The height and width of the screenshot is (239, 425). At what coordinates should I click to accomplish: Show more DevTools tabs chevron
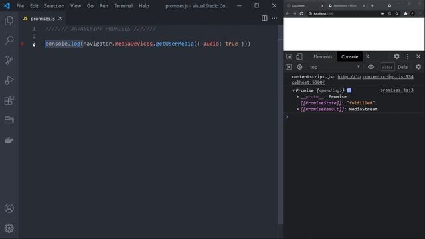pos(367,56)
